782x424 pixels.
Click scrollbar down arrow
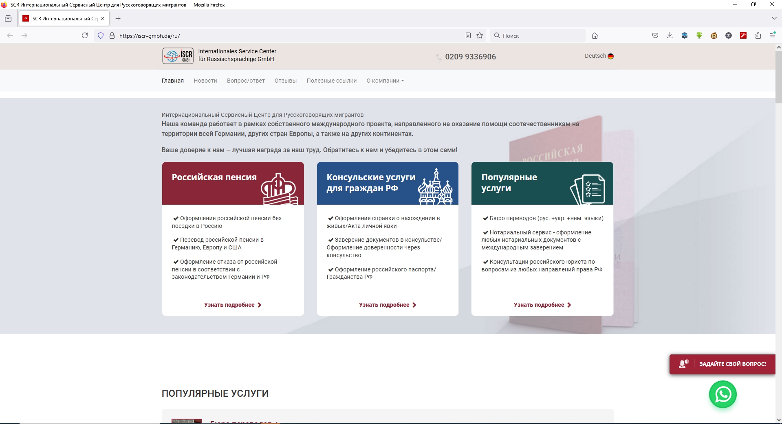click(x=779, y=420)
